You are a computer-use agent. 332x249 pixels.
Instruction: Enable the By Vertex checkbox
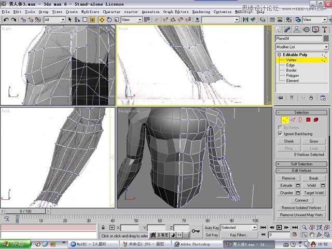pyautogui.click(x=280, y=128)
